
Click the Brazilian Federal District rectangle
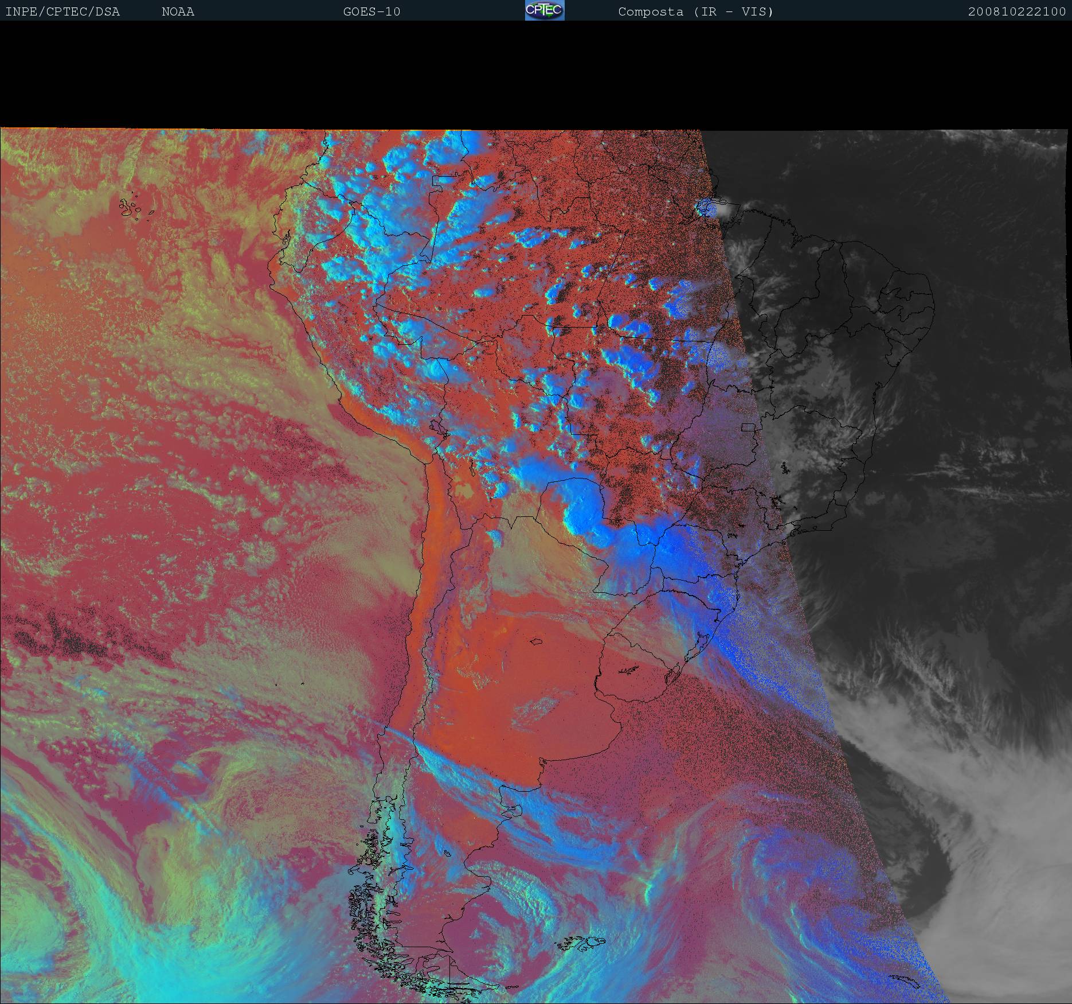(x=748, y=427)
